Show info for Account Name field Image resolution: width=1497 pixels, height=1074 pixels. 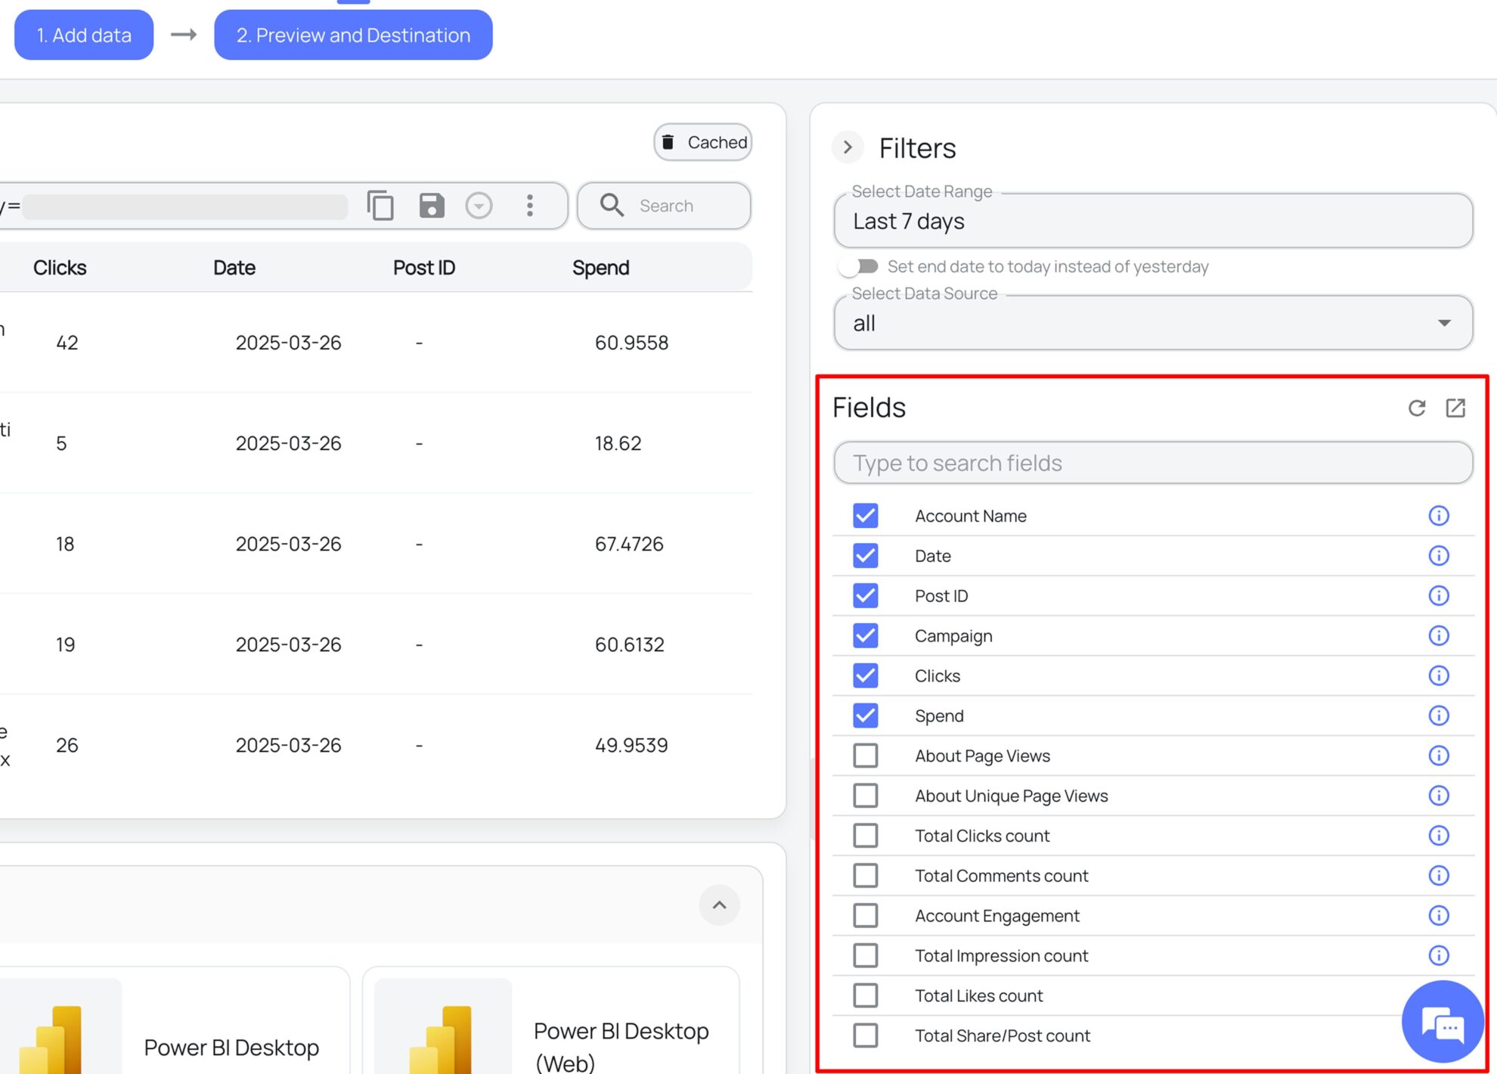coord(1438,516)
